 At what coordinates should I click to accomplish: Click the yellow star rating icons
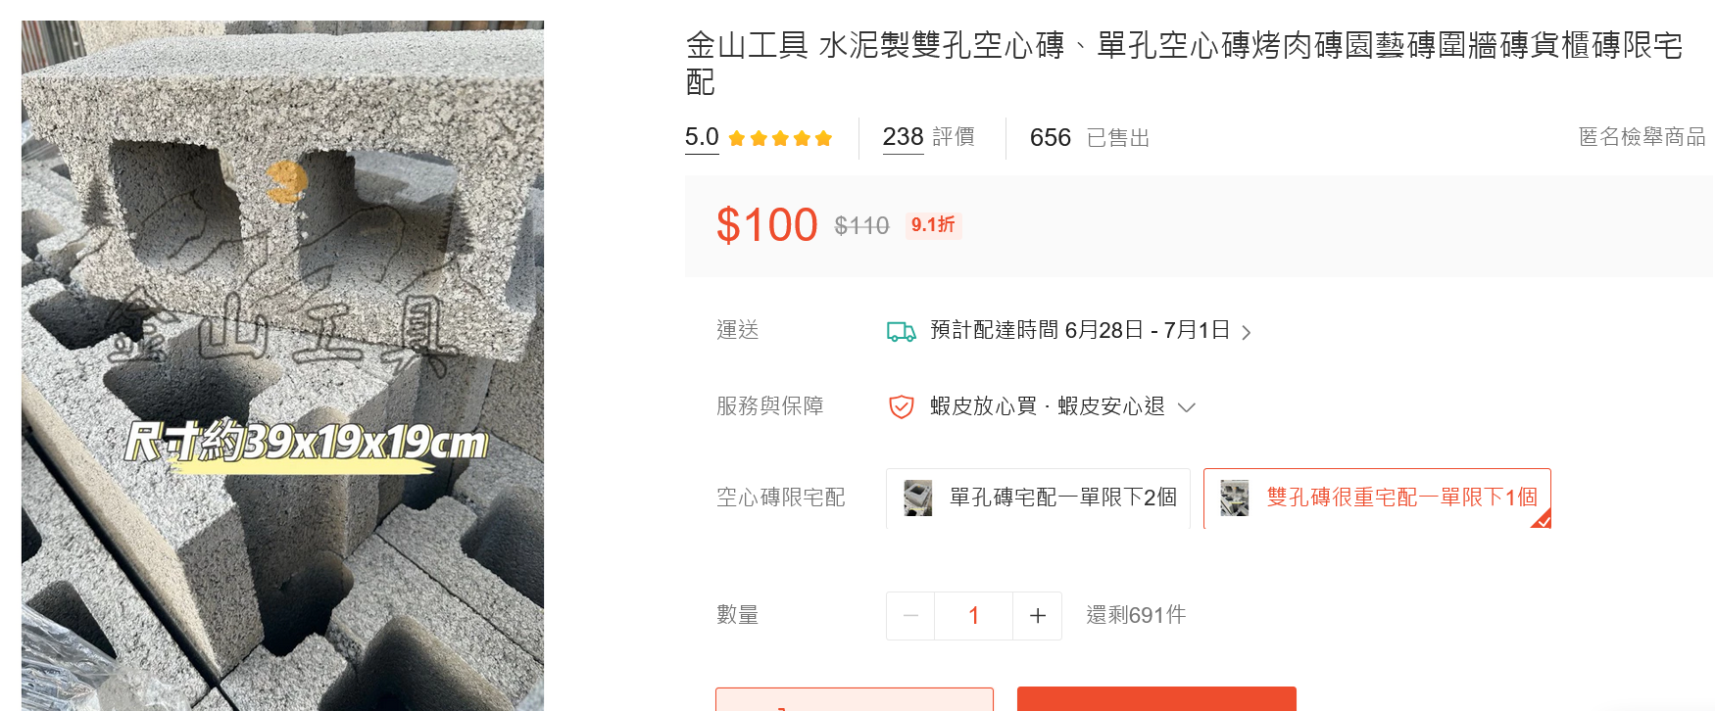780,138
